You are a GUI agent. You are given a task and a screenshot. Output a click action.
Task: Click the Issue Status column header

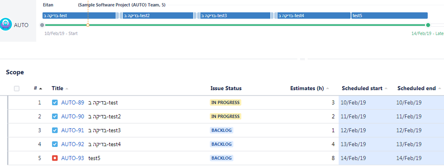pos(226,88)
